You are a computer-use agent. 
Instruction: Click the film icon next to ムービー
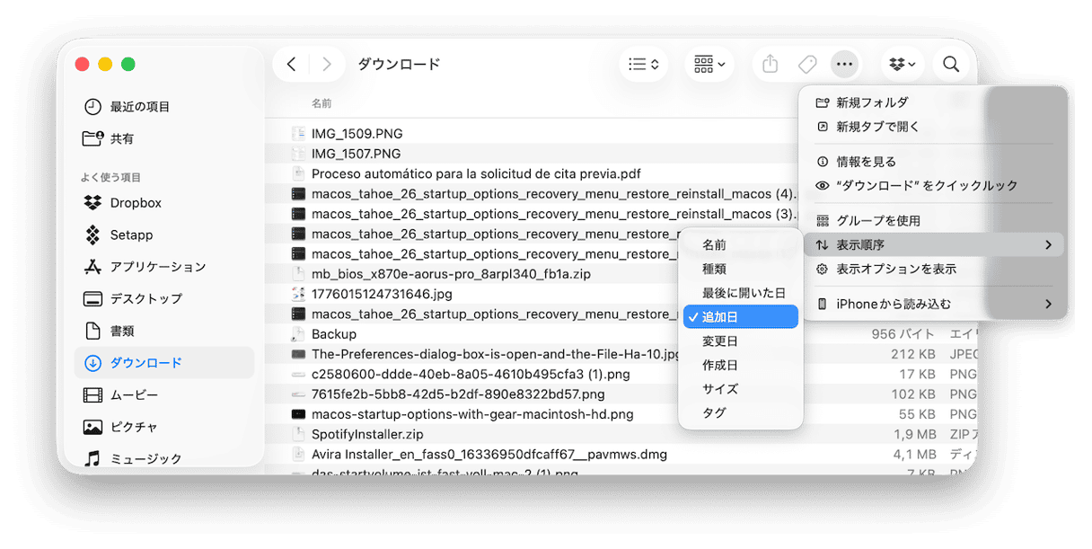pos(92,395)
